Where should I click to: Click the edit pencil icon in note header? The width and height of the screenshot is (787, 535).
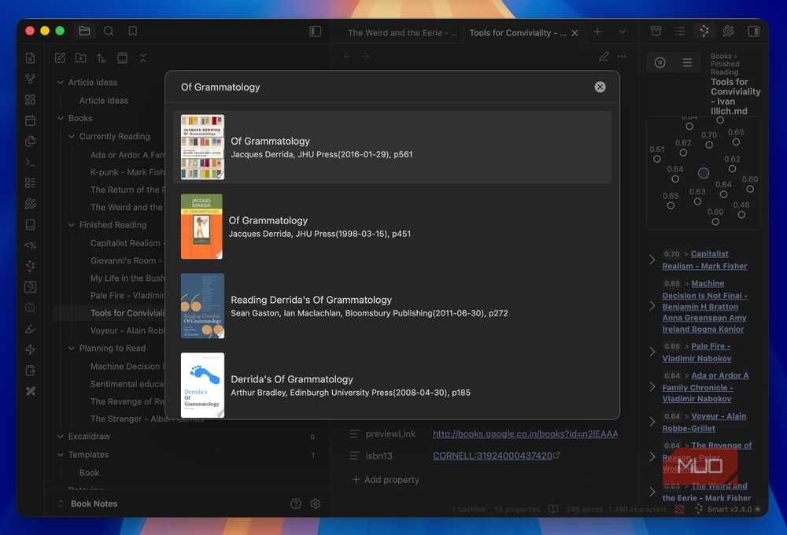[x=604, y=56]
